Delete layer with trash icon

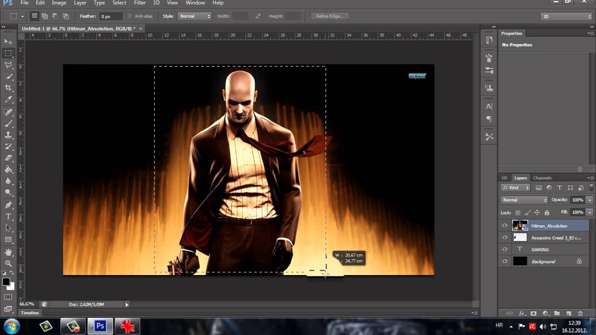pyautogui.click(x=580, y=314)
